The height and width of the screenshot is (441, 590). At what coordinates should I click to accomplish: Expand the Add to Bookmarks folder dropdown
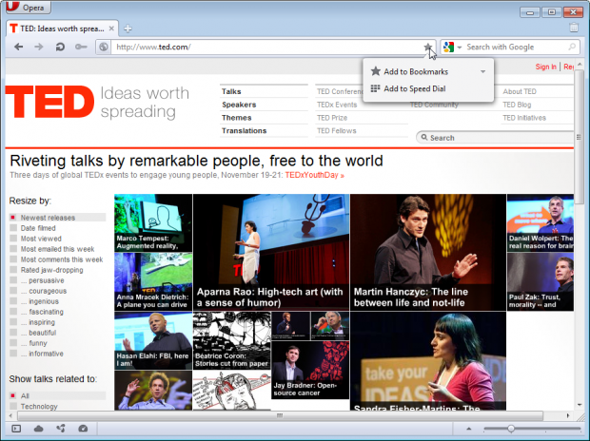click(x=482, y=71)
